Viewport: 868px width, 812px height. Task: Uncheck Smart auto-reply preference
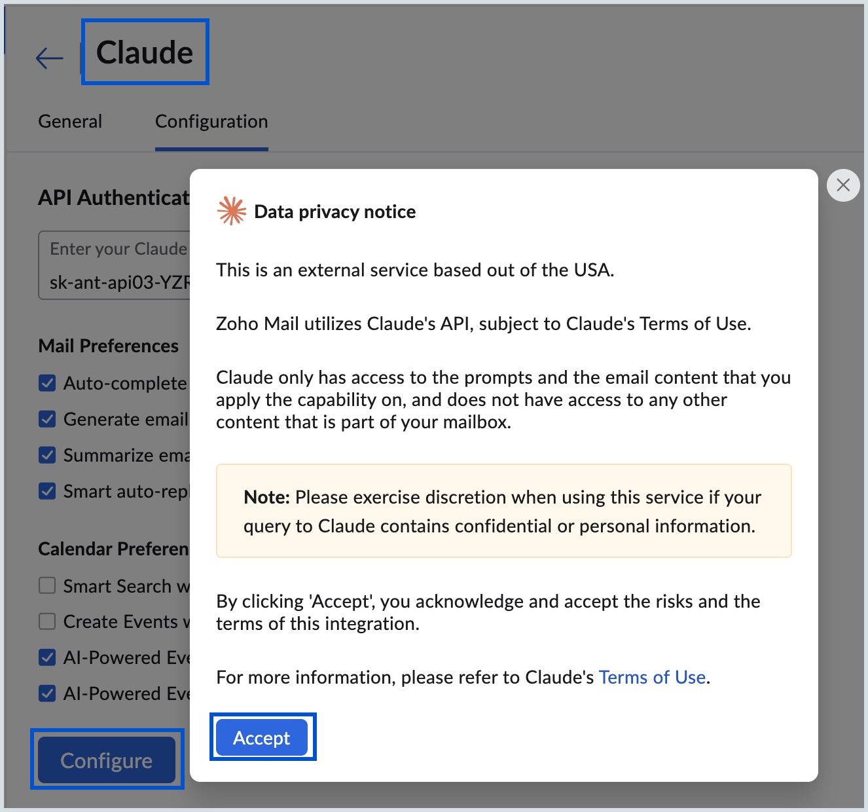tap(46, 490)
